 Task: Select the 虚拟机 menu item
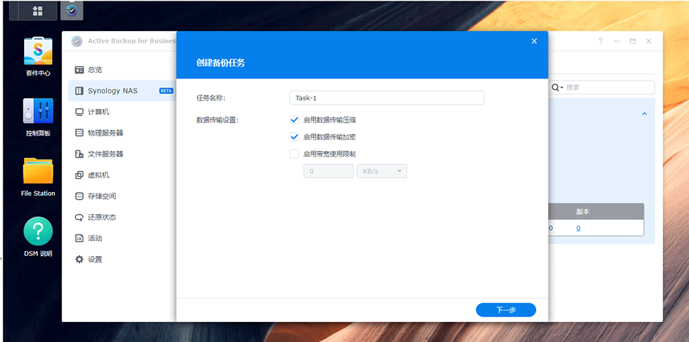point(122,175)
